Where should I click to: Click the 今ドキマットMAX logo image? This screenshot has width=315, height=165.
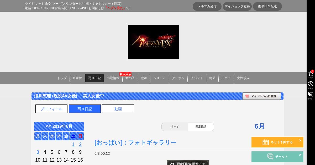pos(153,42)
